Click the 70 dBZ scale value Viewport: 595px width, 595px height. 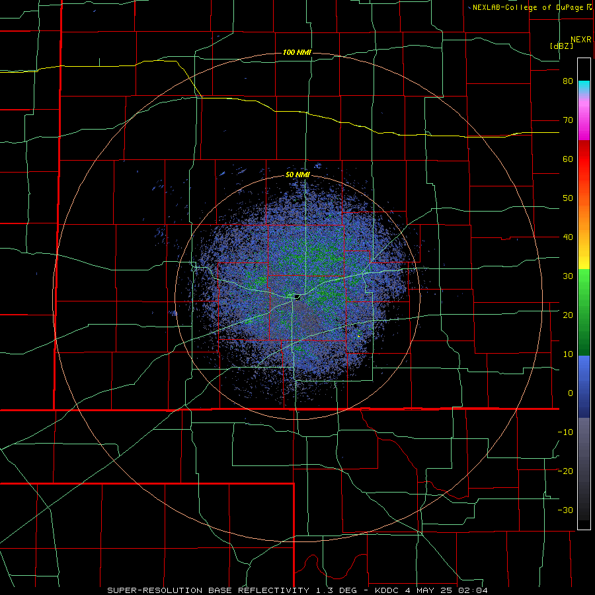tap(568, 120)
